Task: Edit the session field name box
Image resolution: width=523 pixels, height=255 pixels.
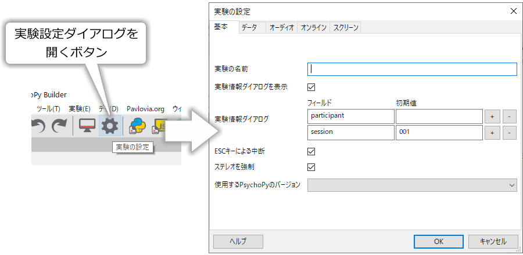Action: 351,132
